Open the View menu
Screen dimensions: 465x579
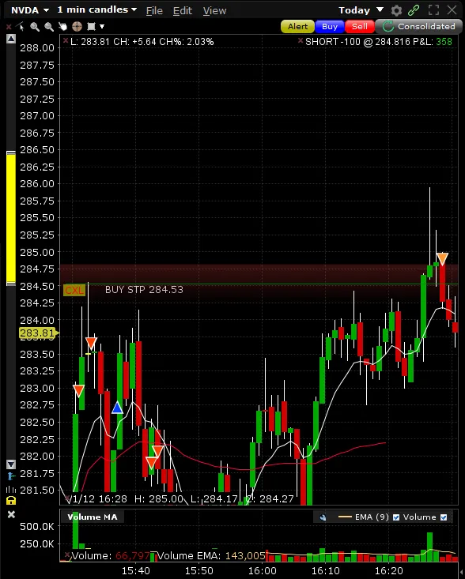click(x=214, y=11)
